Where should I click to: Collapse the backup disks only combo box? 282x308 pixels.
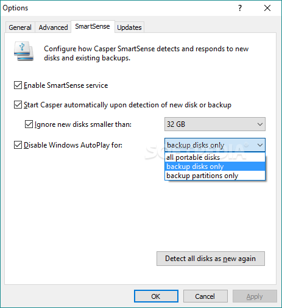215,145
